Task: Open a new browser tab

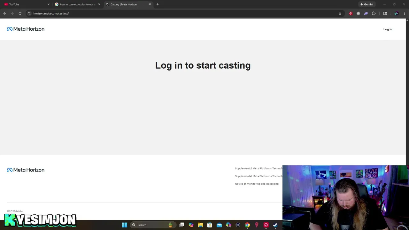Action: coord(158,4)
